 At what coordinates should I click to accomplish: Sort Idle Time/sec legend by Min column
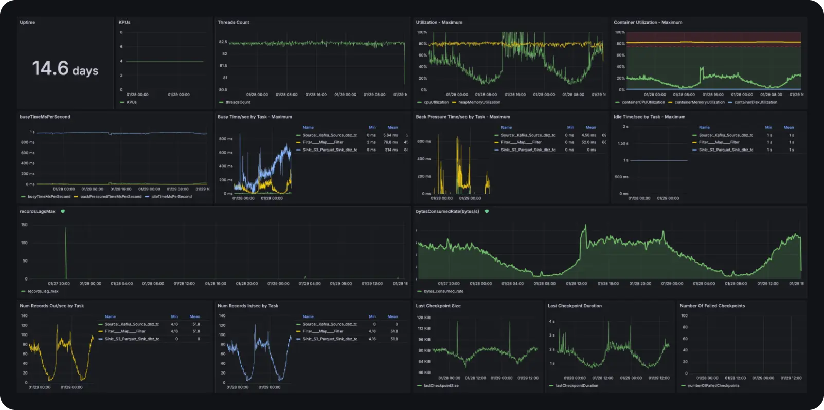coord(768,127)
